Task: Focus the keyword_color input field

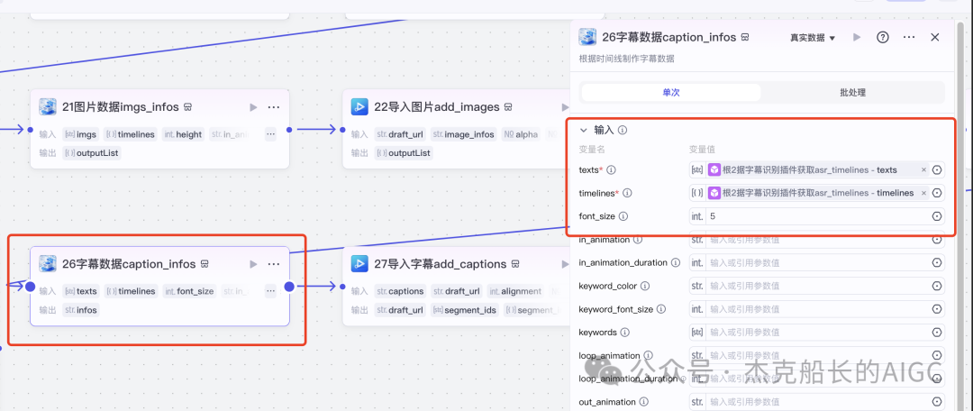Action: click(x=817, y=287)
